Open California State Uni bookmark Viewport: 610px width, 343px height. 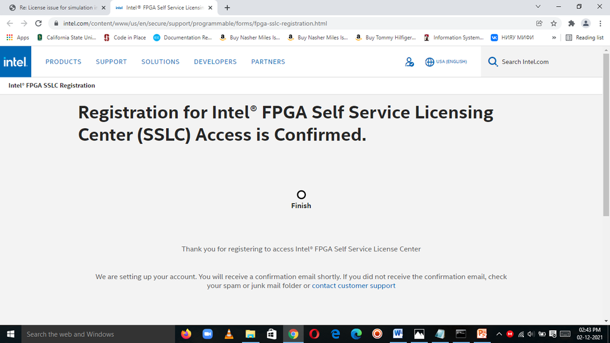(67, 38)
